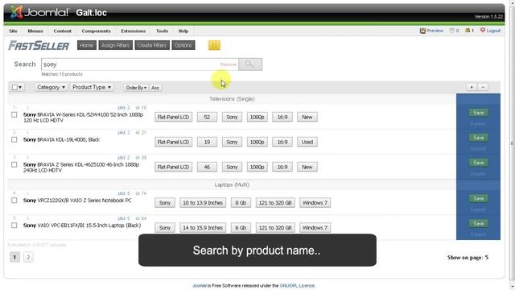Open the GNU/GPL License link
The image size is (515, 290).
point(297,286)
